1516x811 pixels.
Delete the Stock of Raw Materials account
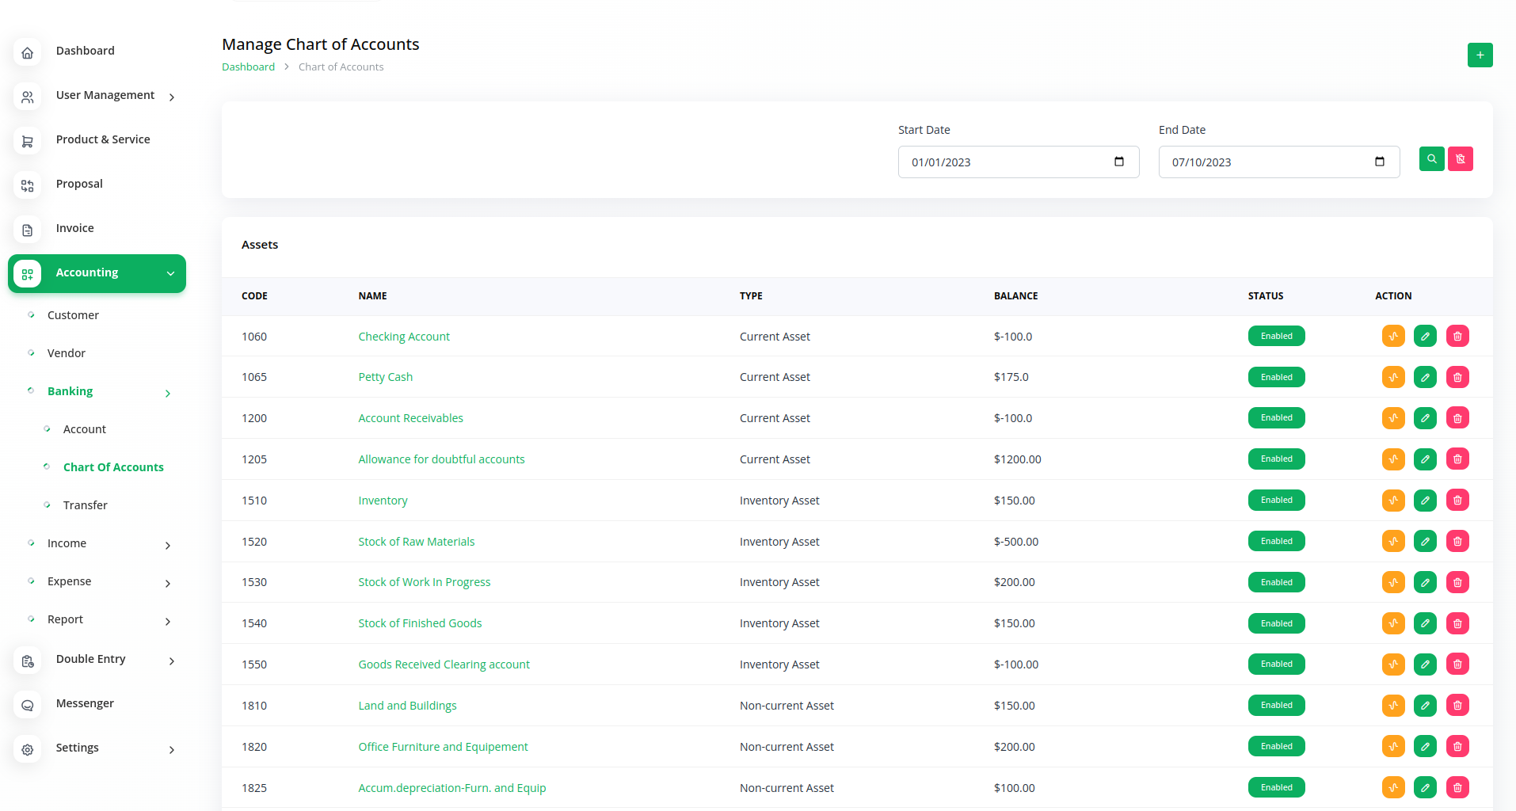[x=1457, y=542]
